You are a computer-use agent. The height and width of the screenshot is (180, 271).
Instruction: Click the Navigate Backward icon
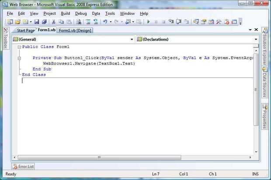(128, 22)
